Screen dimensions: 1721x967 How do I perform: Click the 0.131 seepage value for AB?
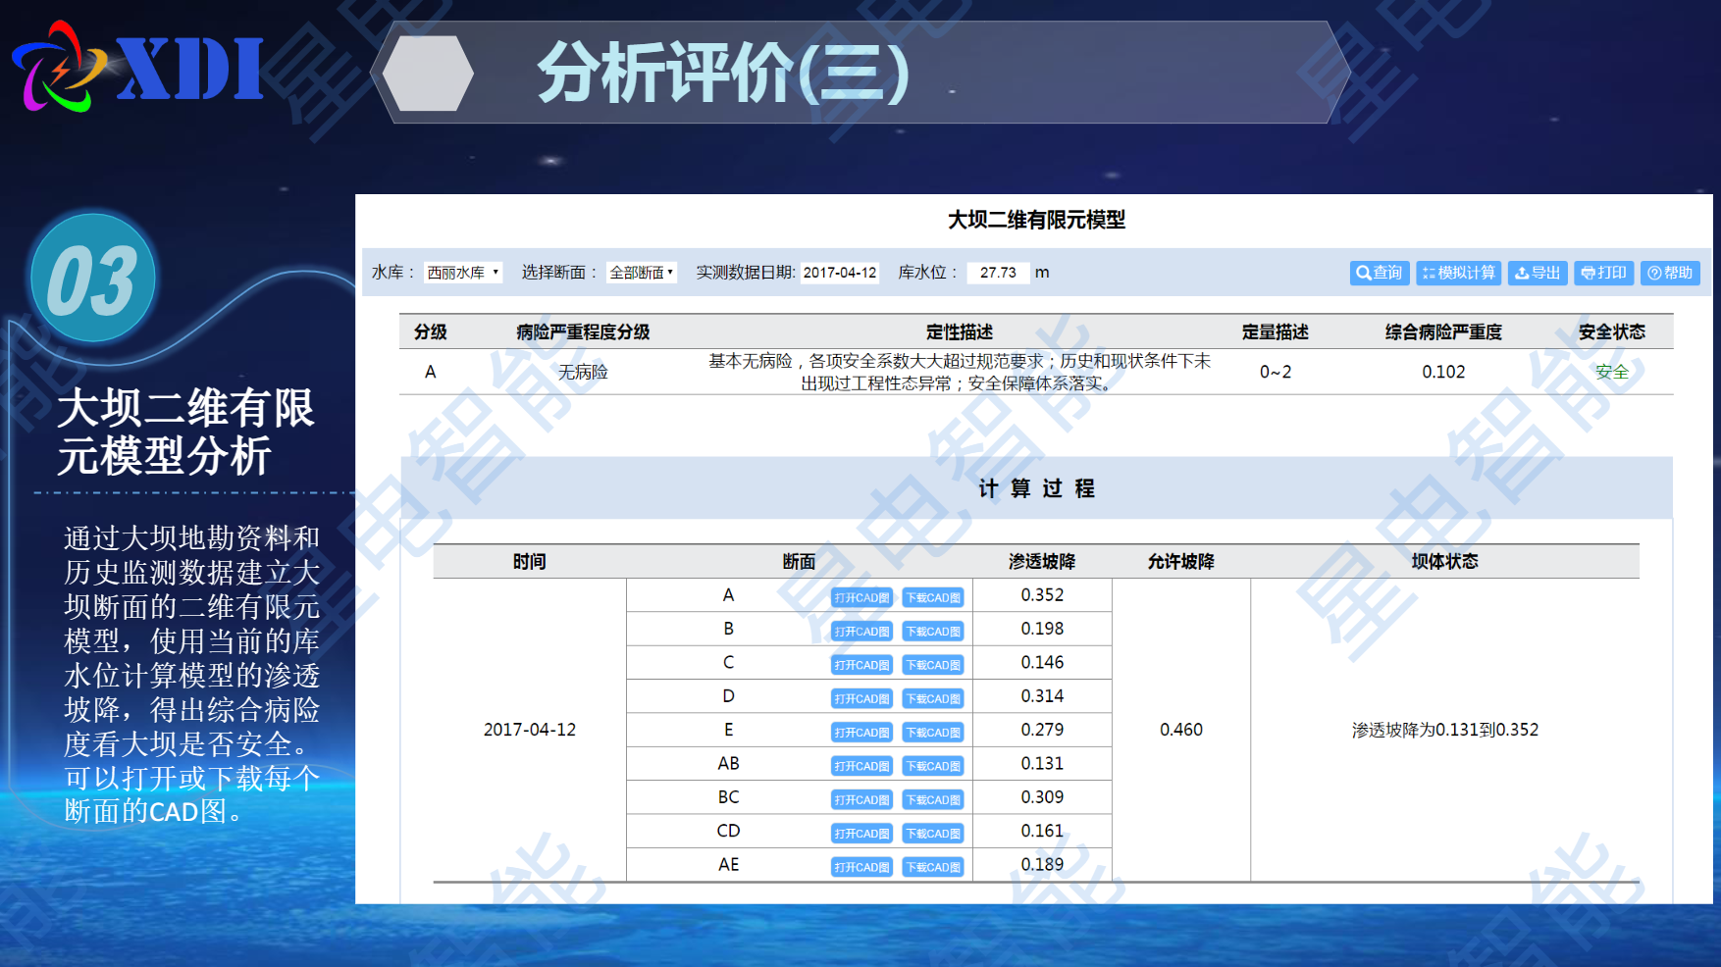point(1042,763)
